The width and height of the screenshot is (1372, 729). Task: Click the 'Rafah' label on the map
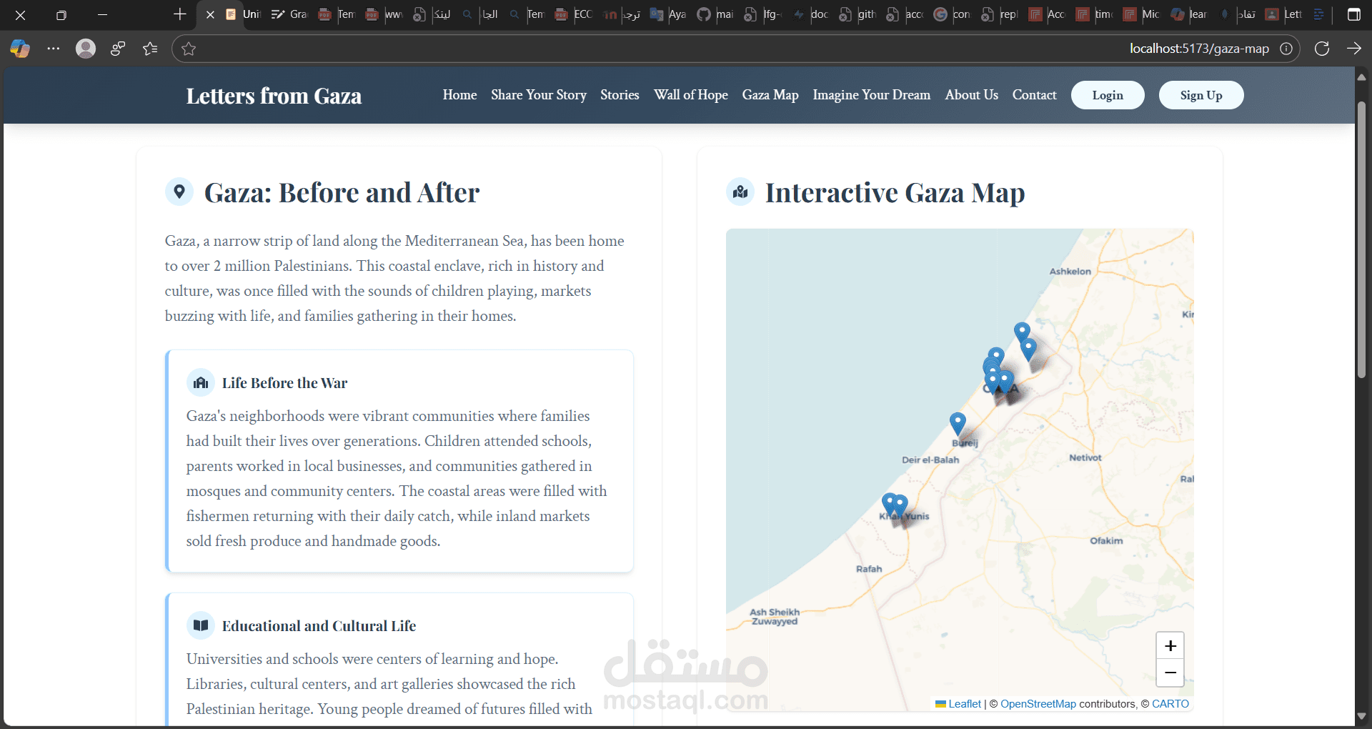[869, 569]
